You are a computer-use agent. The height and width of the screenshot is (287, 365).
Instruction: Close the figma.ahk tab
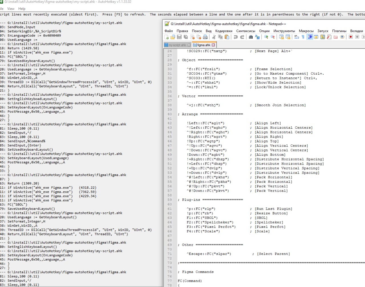point(213,45)
